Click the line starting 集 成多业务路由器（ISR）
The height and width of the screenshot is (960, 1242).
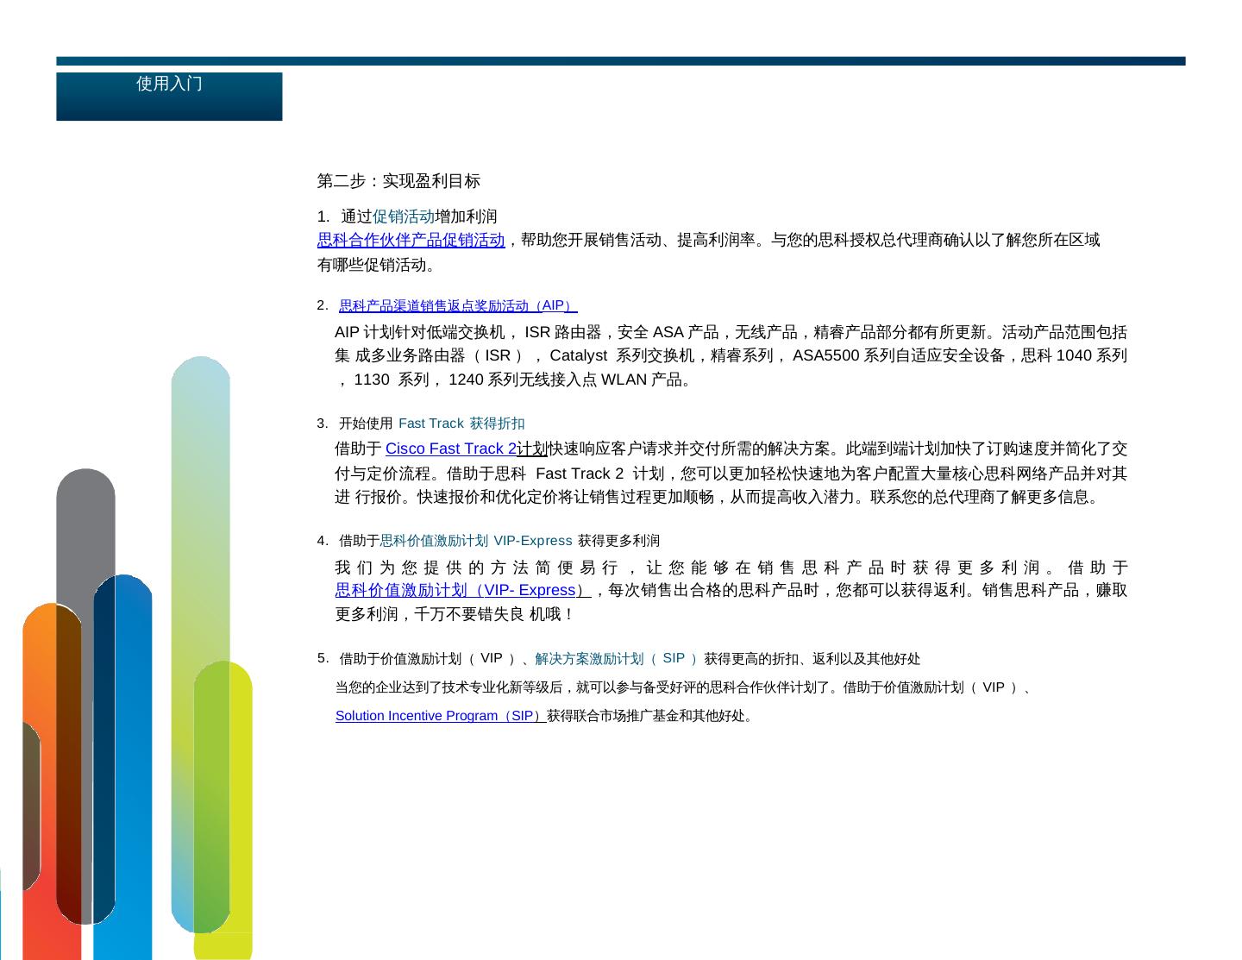click(x=731, y=355)
